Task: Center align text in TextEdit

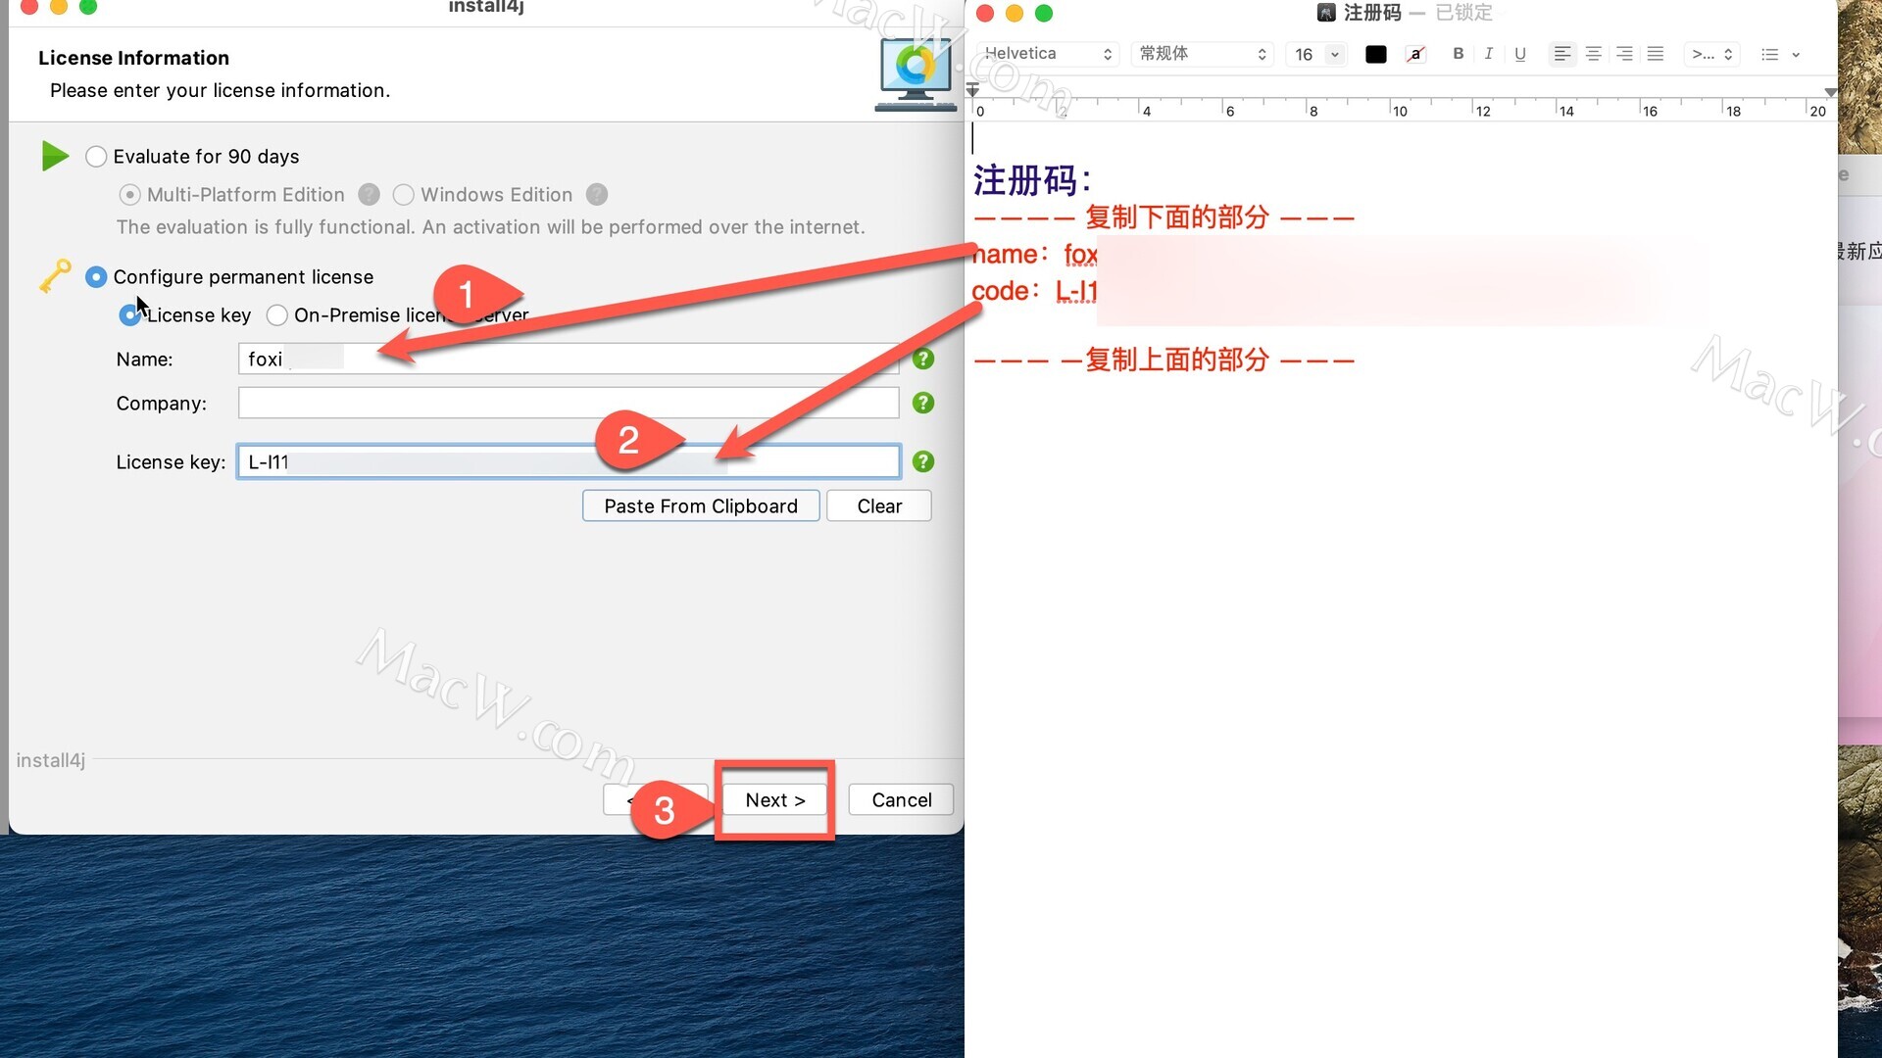Action: point(1594,54)
